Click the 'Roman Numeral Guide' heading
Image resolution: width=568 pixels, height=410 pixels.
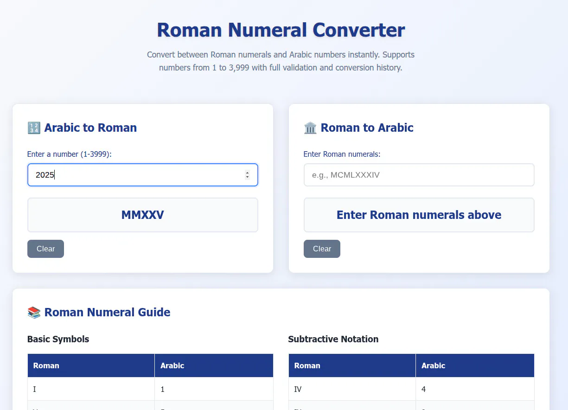coord(108,313)
